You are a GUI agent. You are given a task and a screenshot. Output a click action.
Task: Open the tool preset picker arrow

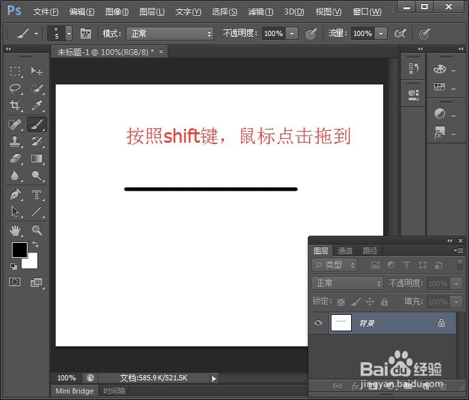36,33
